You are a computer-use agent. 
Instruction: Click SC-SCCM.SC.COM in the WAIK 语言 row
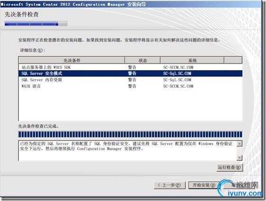(178, 86)
